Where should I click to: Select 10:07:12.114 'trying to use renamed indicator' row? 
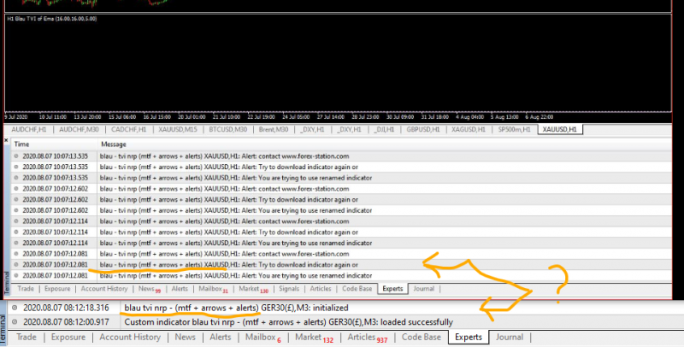click(x=341, y=243)
